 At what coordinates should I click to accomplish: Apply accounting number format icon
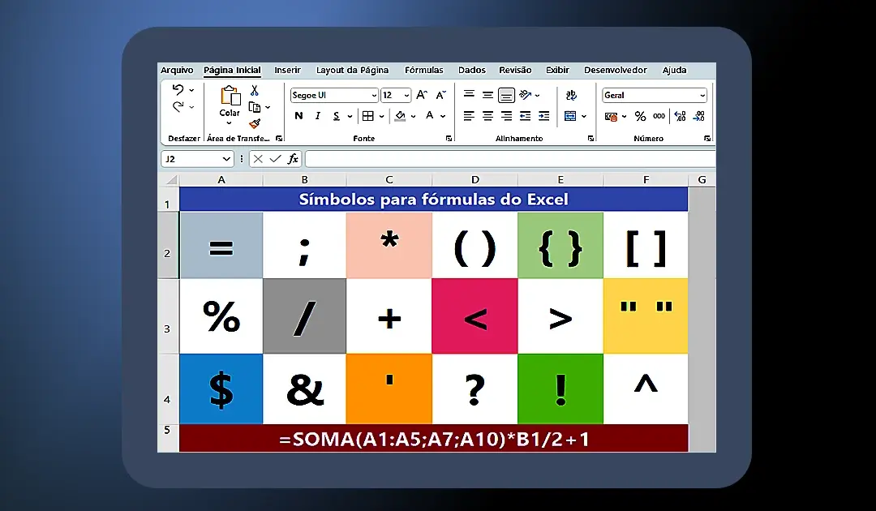click(x=611, y=117)
